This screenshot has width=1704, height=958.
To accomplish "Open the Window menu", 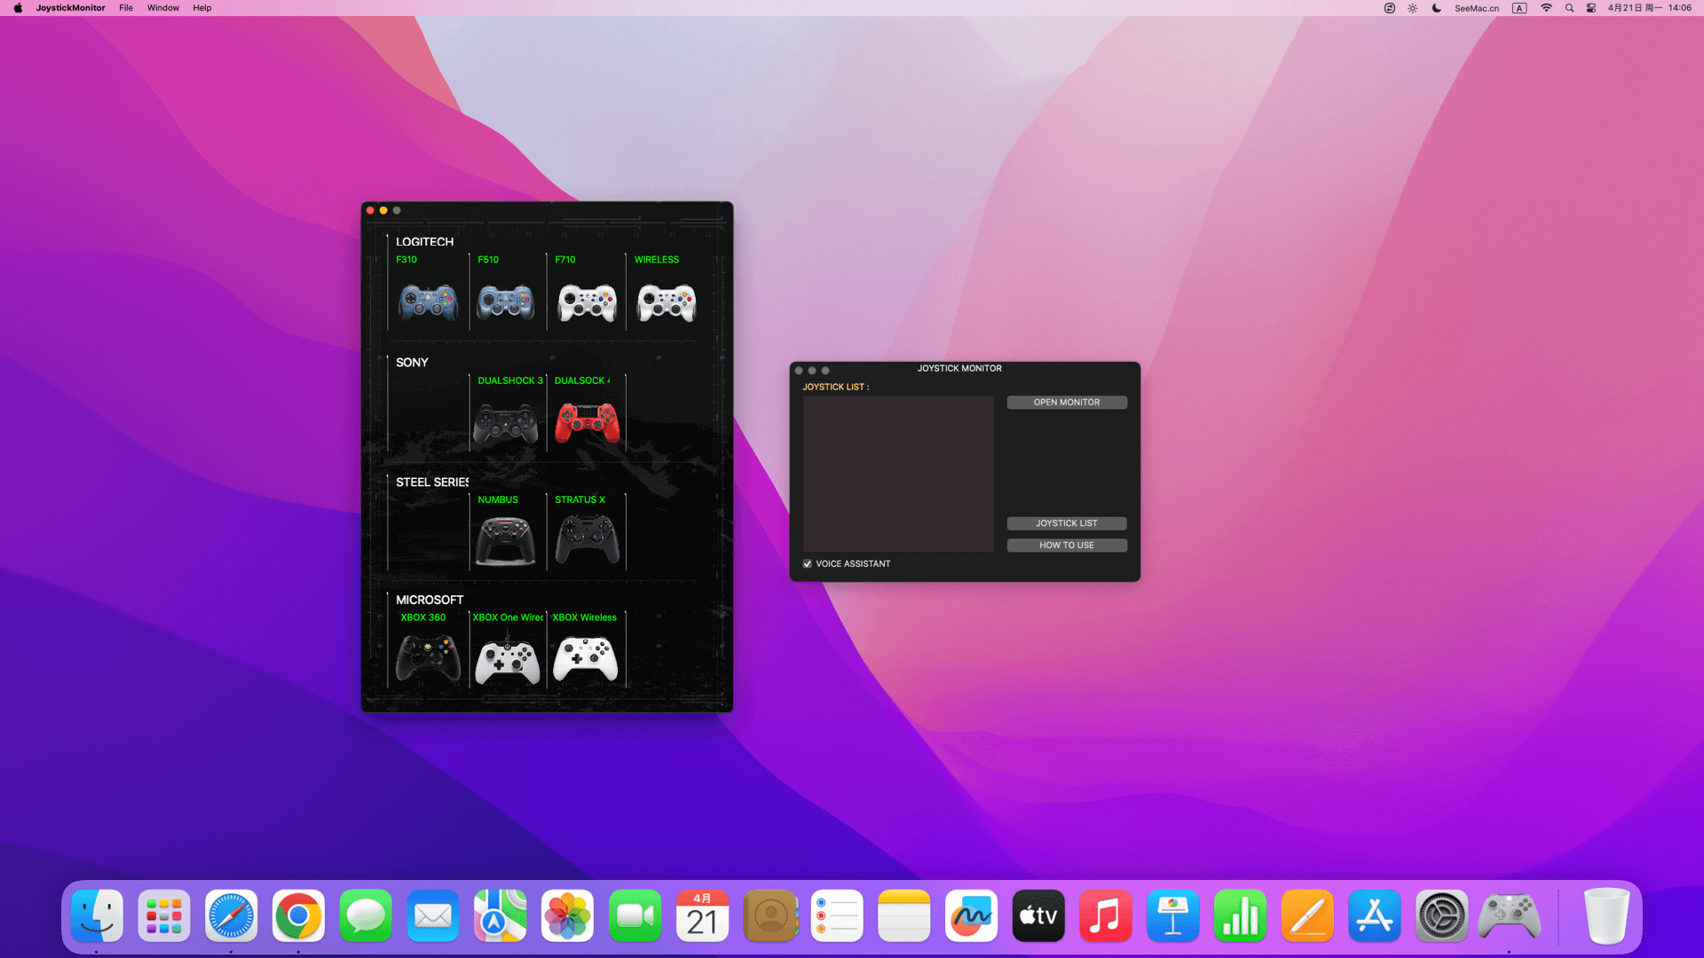I will (x=163, y=8).
